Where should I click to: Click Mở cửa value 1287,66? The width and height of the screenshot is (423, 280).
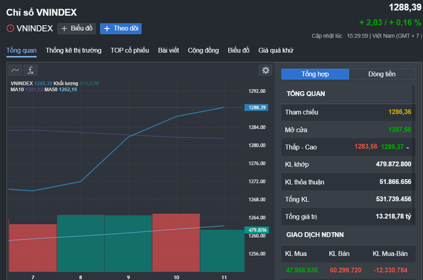pos(399,130)
